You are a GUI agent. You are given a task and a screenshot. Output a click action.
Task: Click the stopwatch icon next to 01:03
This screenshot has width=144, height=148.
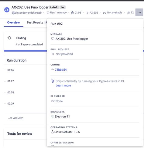click(72, 13)
